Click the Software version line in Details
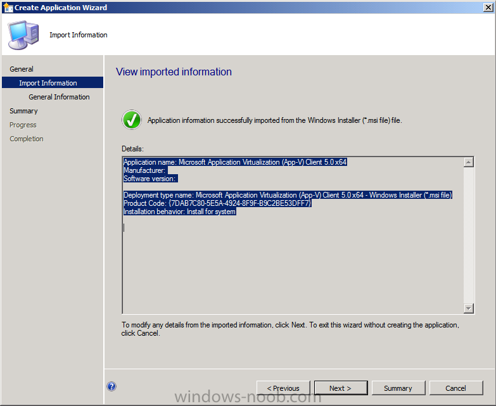The width and height of the screenshot is (496, 406). (x=149, y=179)
